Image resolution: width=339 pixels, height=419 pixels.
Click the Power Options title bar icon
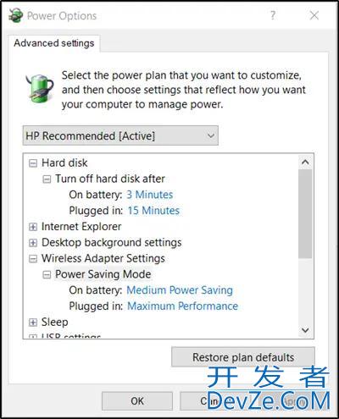coord(16,15)
